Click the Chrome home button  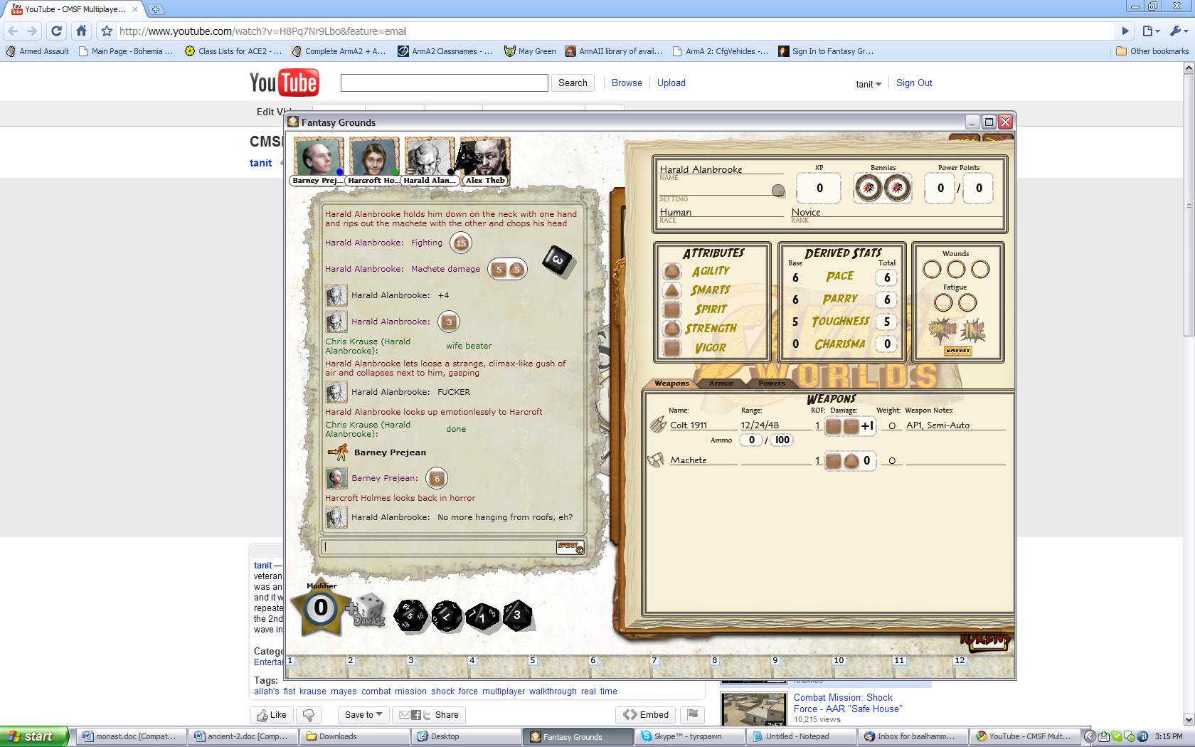click(81, 31)
